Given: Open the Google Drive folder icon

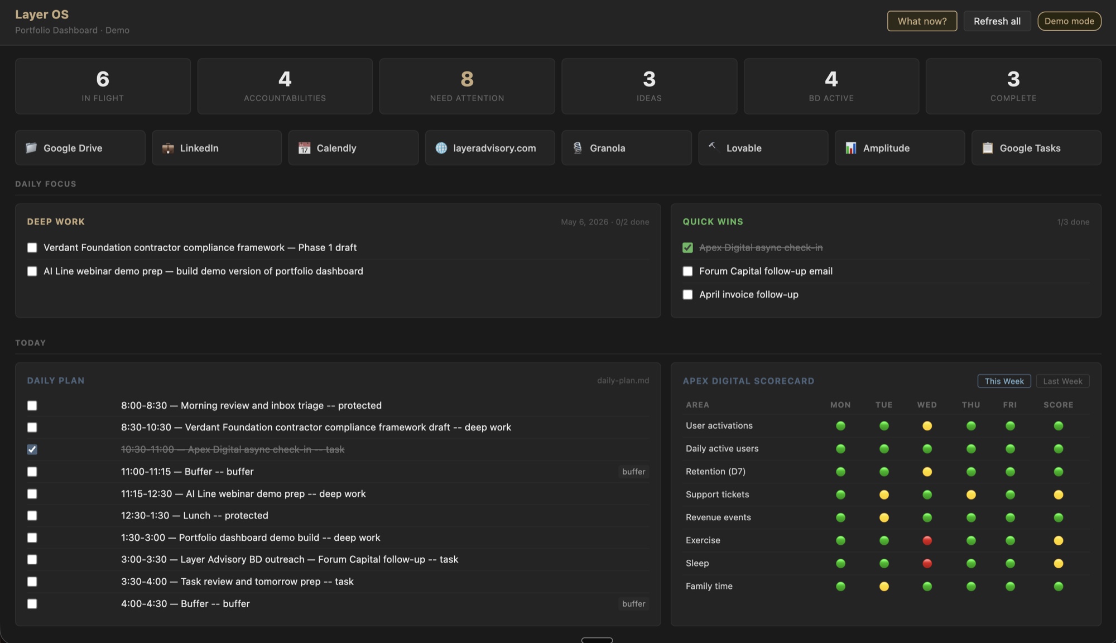Looking at the screenshot, I should pyautogui.click(x=31, y=148).
